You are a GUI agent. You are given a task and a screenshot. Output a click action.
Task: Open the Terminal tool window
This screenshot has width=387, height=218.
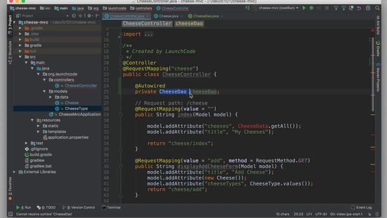tap(111, 208)
